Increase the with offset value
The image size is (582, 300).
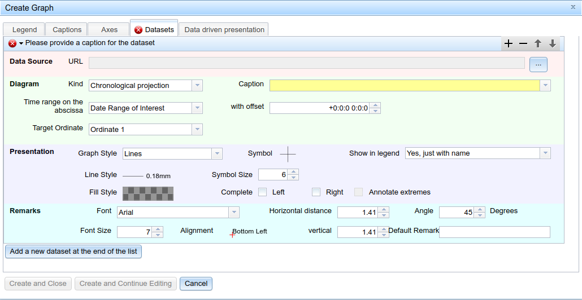tap(376, 105)
